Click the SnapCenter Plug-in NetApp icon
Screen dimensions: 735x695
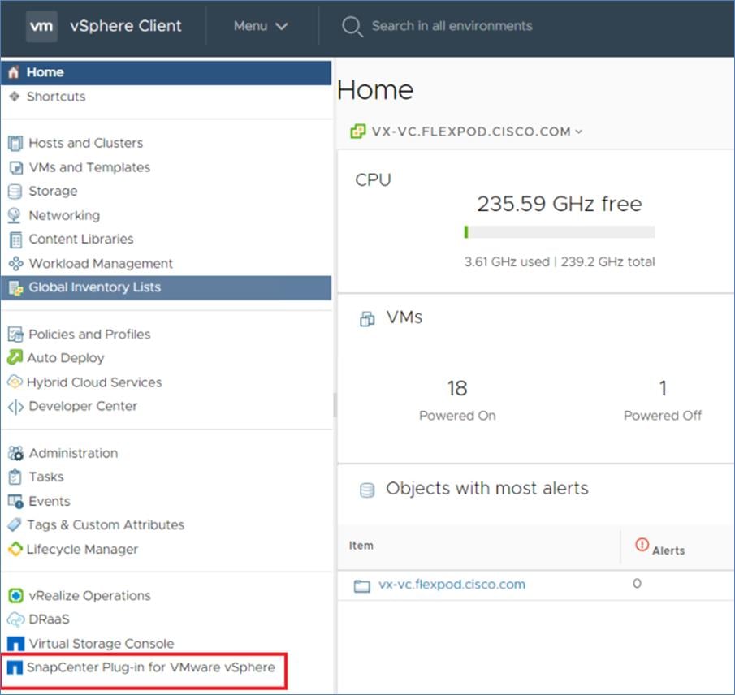[15, 667]
